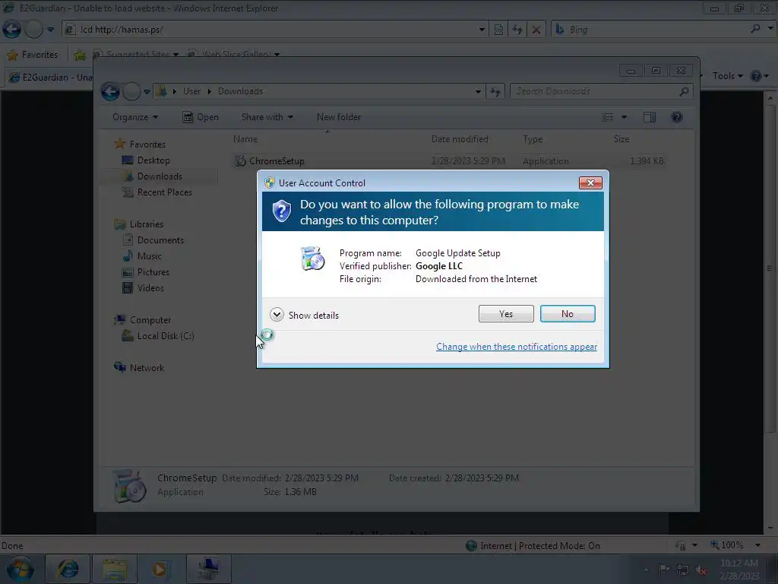Click New folder in Explorer toolbar

point(339,117)
